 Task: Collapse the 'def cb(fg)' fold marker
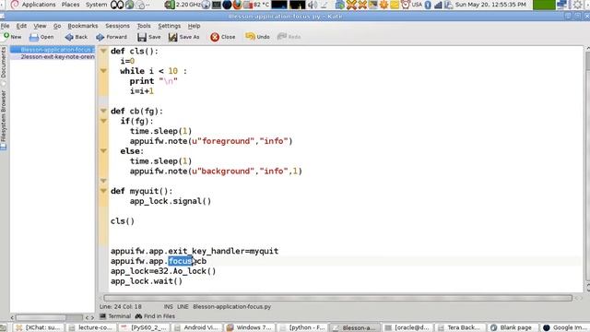(103, 111)
